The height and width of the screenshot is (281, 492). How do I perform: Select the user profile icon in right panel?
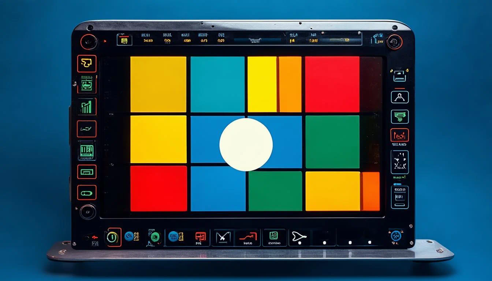pos(399,97)
